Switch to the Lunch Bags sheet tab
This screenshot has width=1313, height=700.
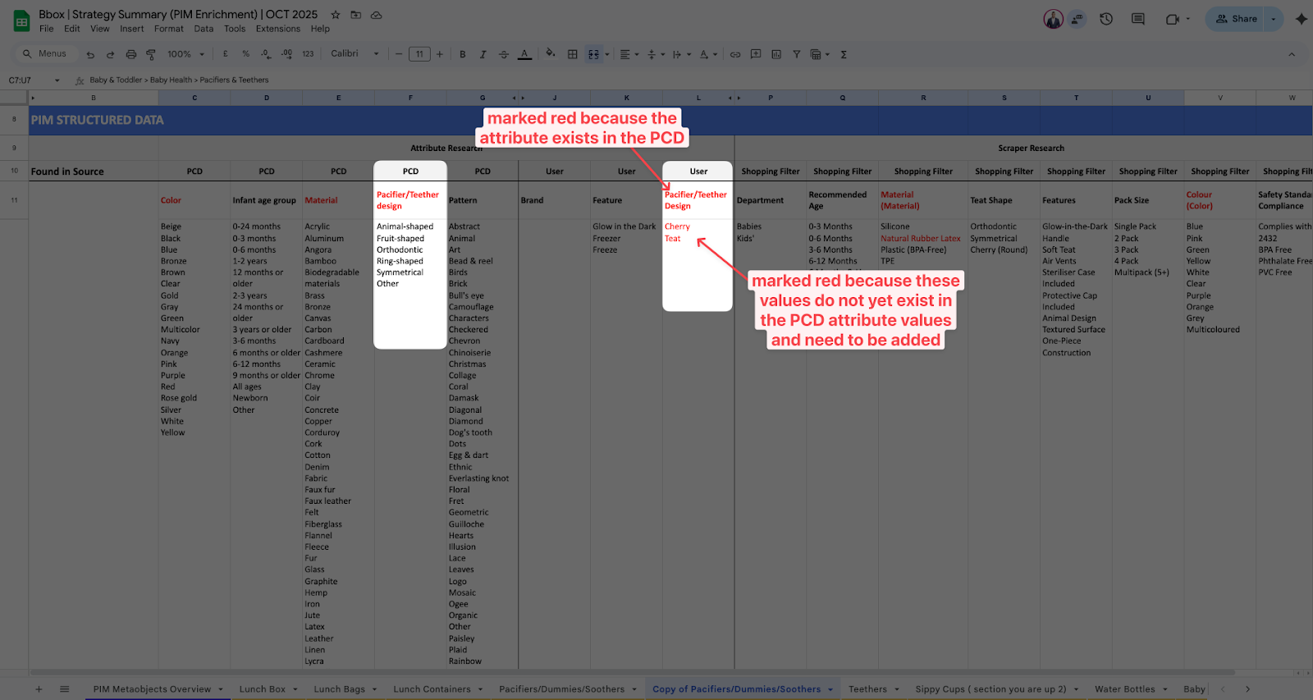(x=339, y=689)
